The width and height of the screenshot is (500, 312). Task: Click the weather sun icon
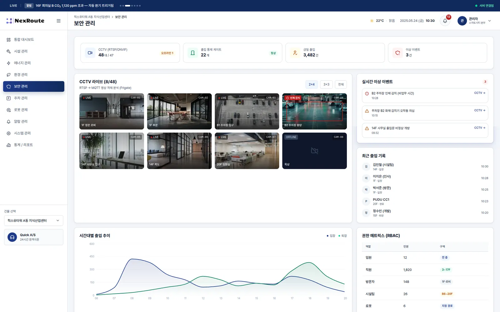coord(372,21)
